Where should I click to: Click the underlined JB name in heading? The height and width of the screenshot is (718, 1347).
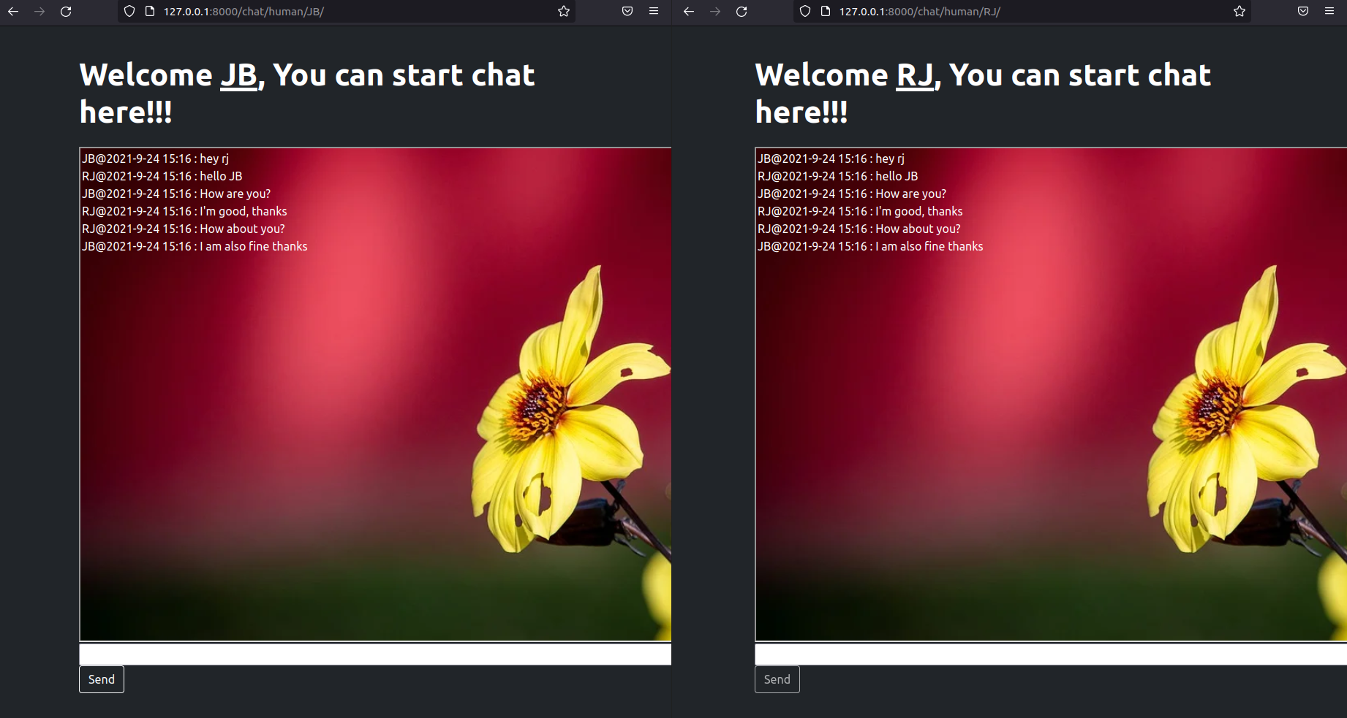pos(239,75)
